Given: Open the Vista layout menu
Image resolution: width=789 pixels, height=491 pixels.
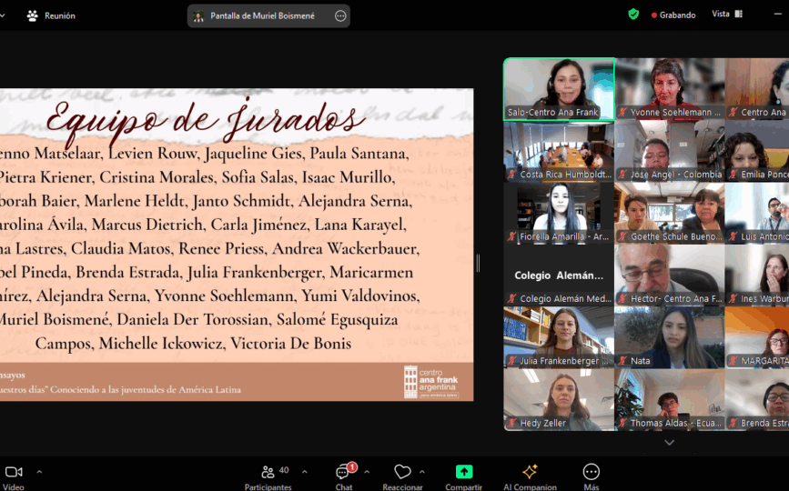Looking at the screenshot, I should tap(726, 15).
